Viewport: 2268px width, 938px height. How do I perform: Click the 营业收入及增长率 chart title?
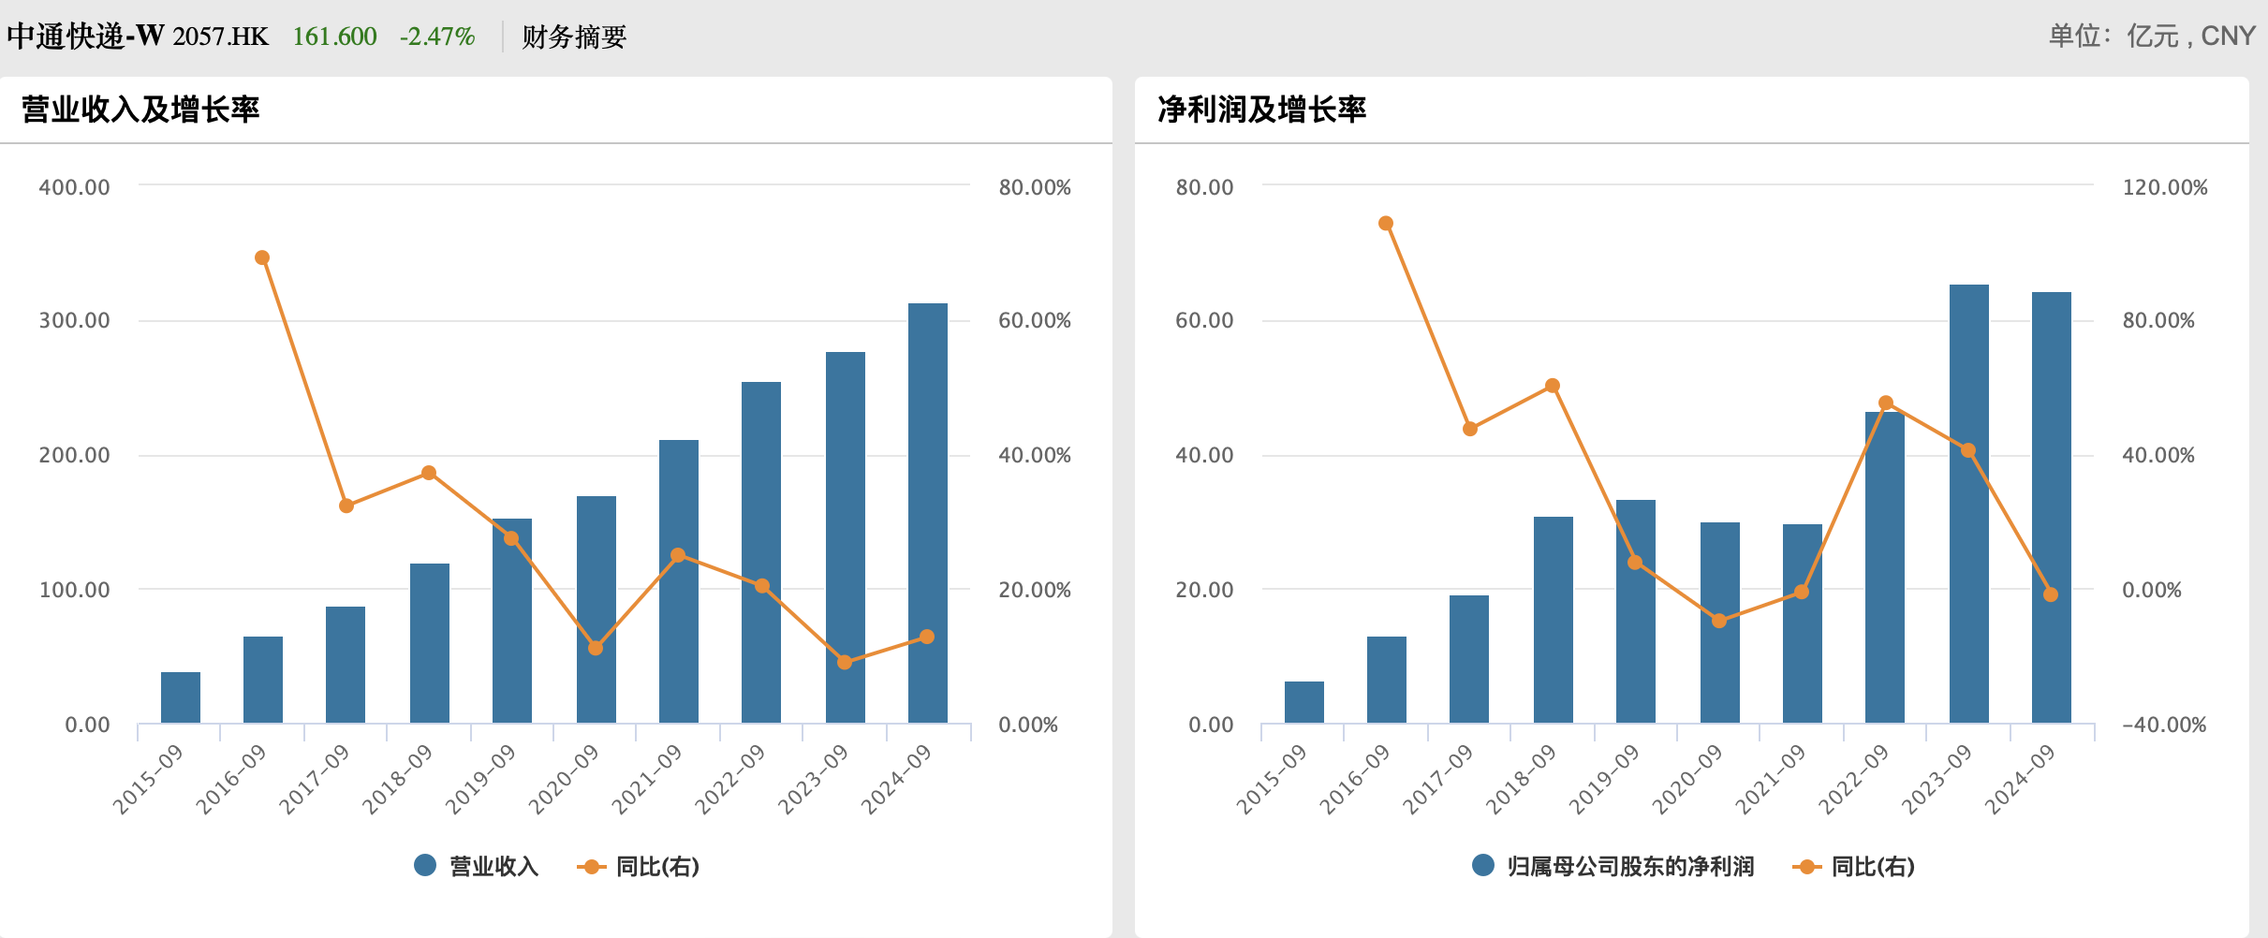tap(140, 110)
